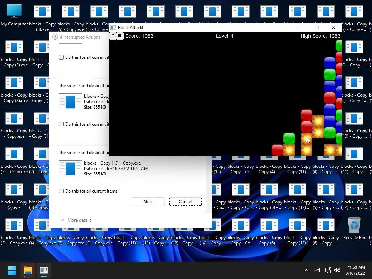Click the Skip button
The height and width of the screenshot is (279, 372).
click(148, 201)
